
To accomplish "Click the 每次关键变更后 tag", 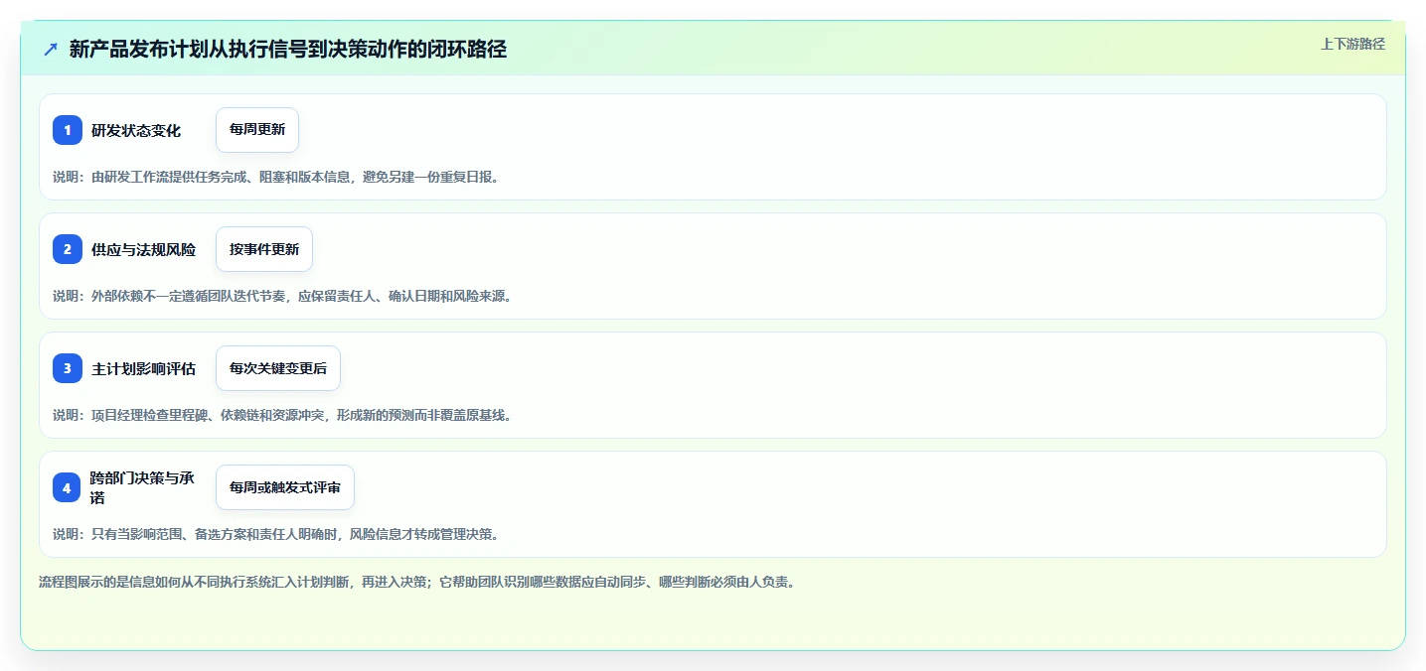I will [x=278, y=368].
